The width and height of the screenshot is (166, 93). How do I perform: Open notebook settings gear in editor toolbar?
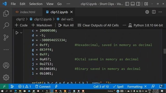147,12
